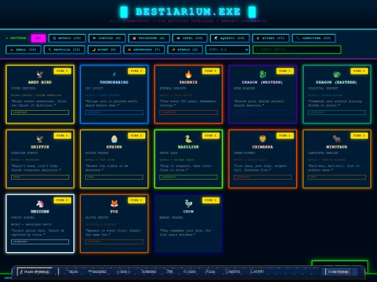Open Blog in the bottom bar
This screenshot has width=377, height=282.
pyautogui.click(x=72, y=272)
